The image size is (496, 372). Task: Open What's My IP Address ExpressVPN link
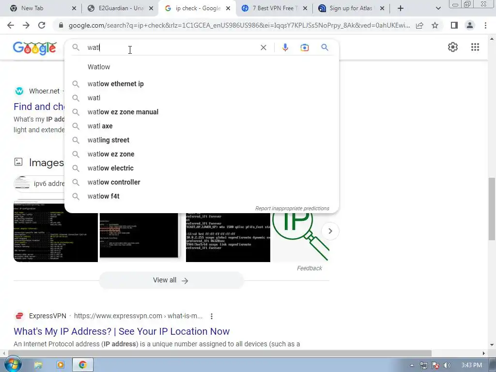(122, 331)
